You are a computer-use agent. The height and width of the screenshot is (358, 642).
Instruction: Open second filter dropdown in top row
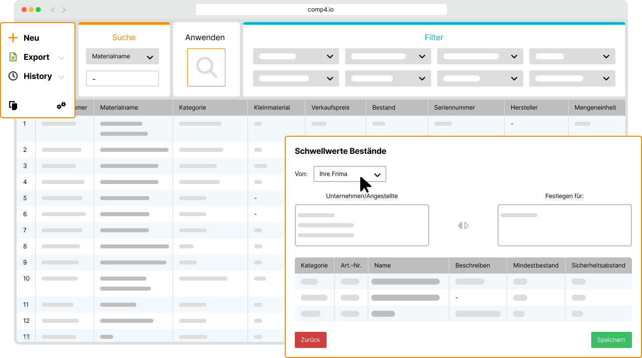coord(388,56)
